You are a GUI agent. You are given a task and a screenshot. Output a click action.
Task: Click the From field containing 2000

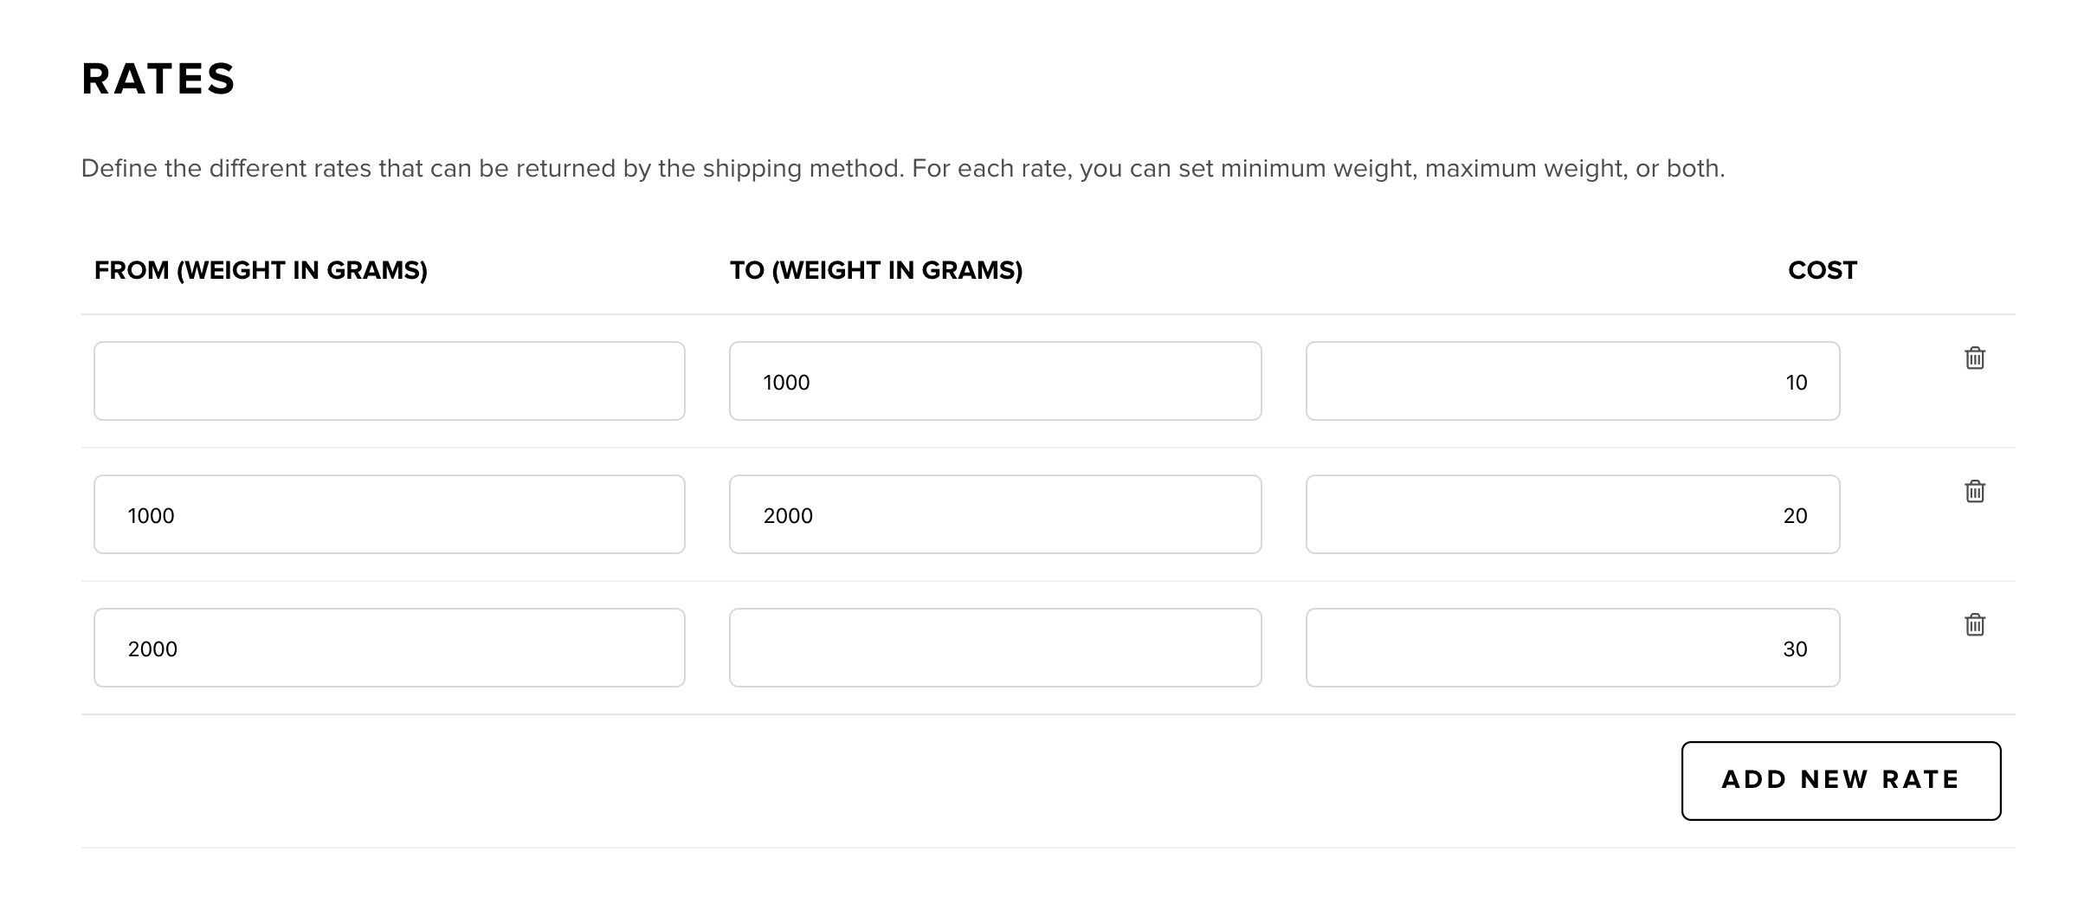(x=389, y=648)
